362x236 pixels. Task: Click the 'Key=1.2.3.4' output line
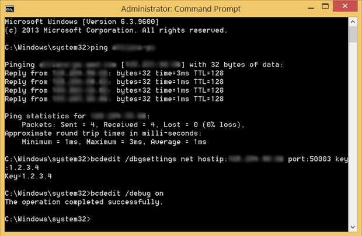tap(28, 175)
